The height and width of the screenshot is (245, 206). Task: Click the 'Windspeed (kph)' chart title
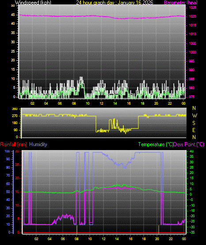coord(33,3)
